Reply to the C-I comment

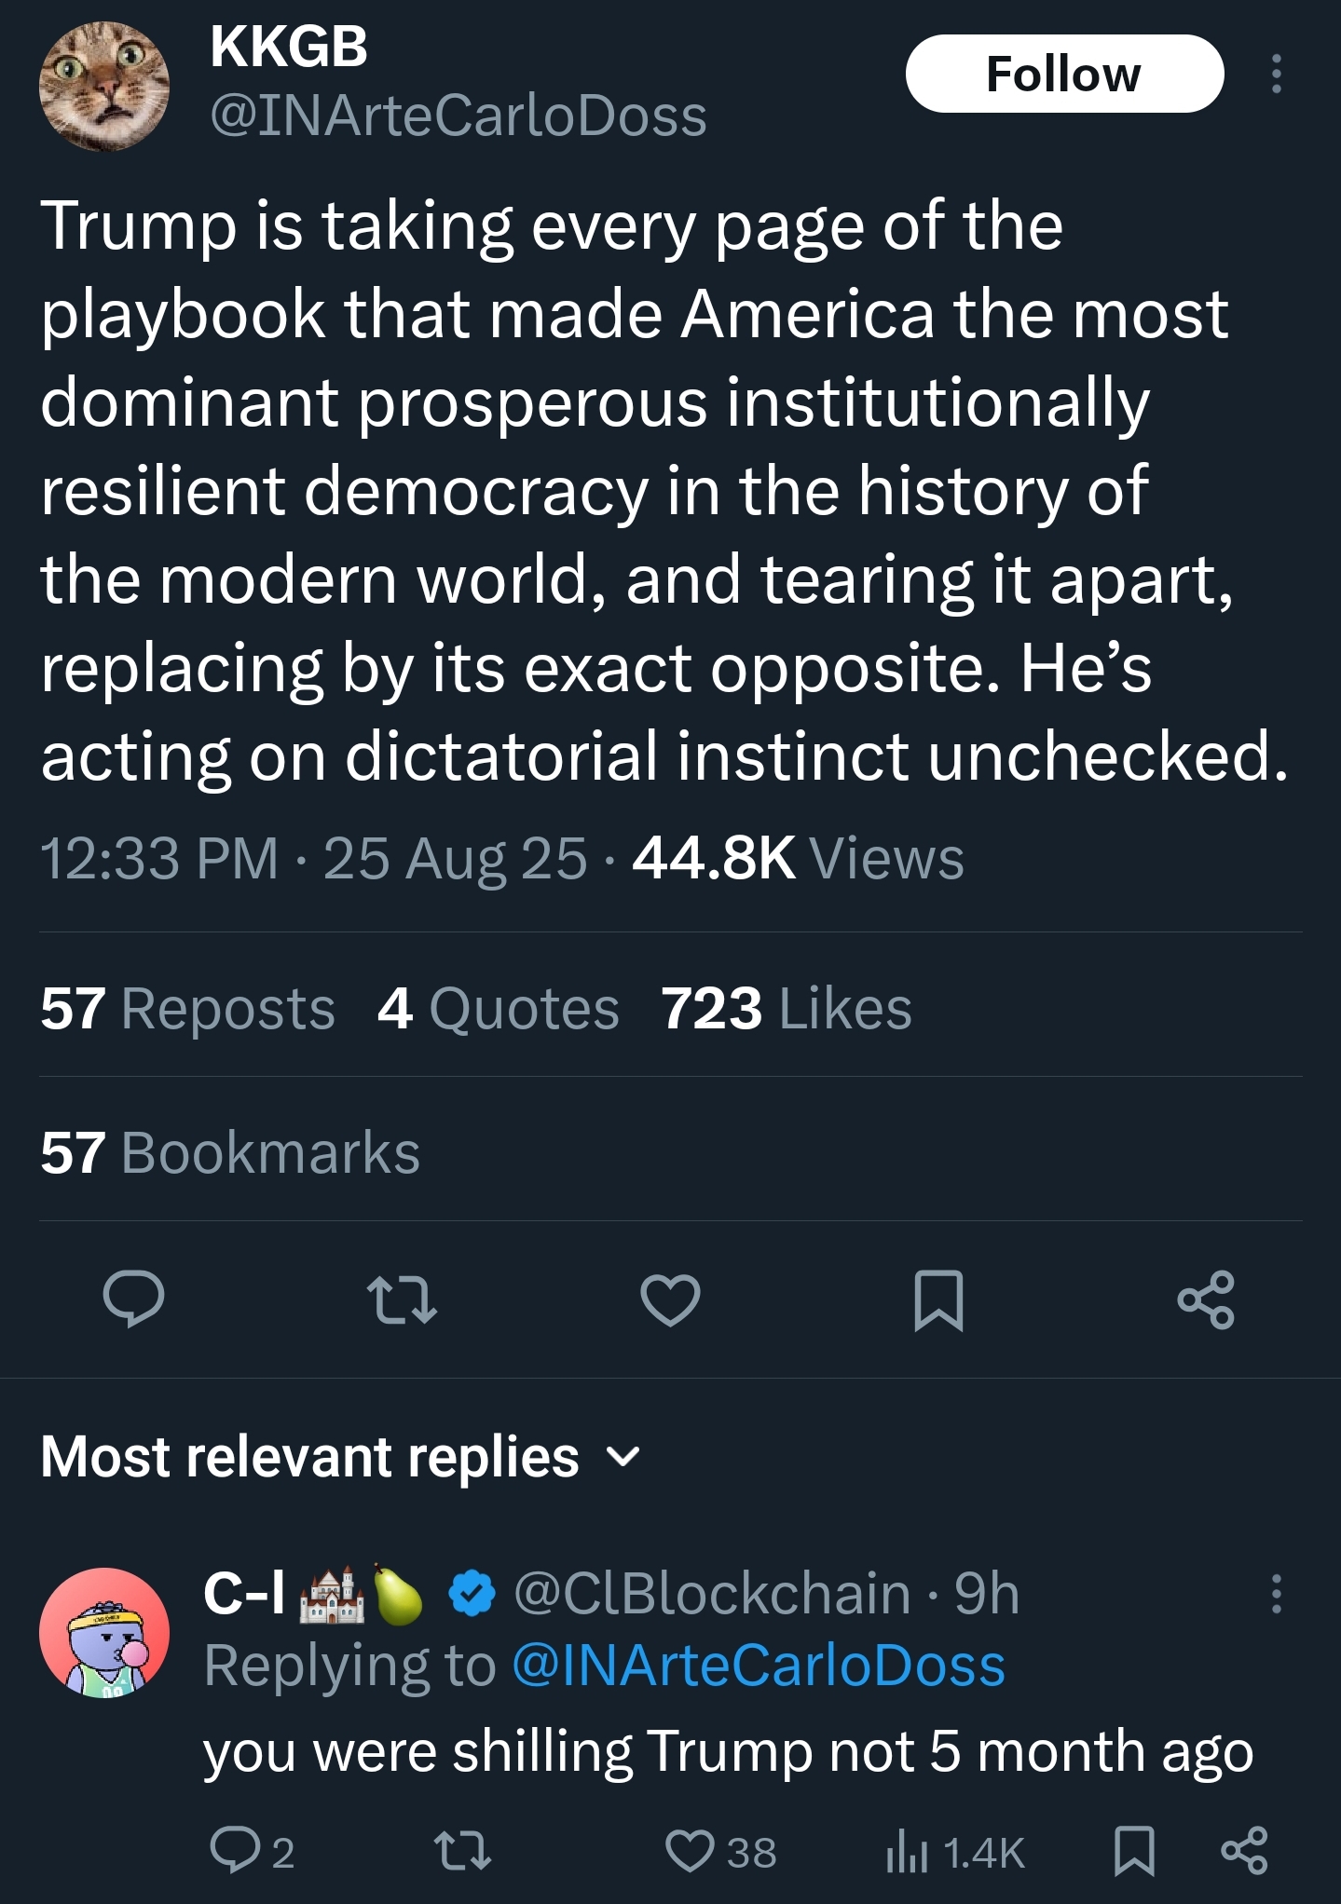pyautogui.click(x=235, y=1850)
